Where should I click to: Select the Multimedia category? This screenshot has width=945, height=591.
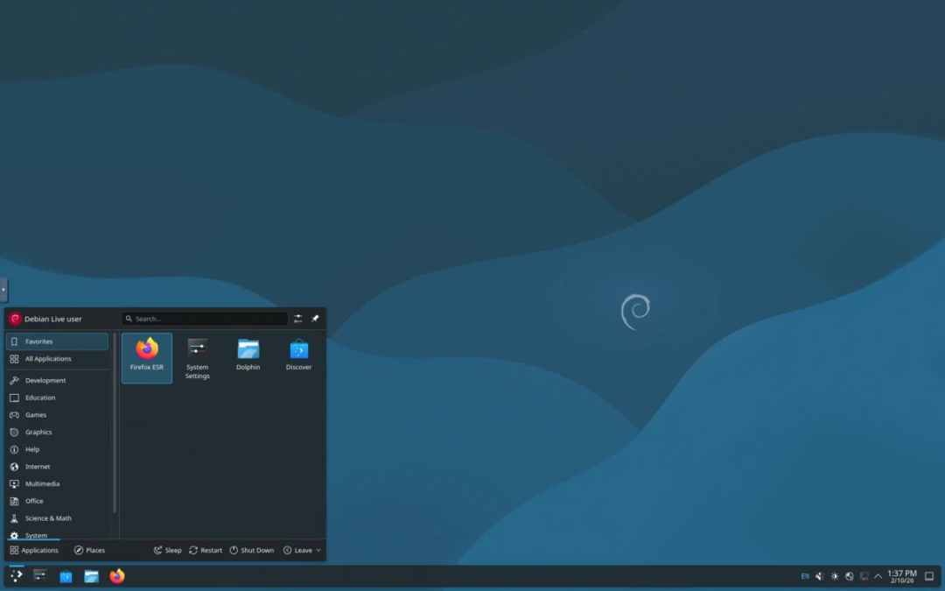tap(57, 483)
